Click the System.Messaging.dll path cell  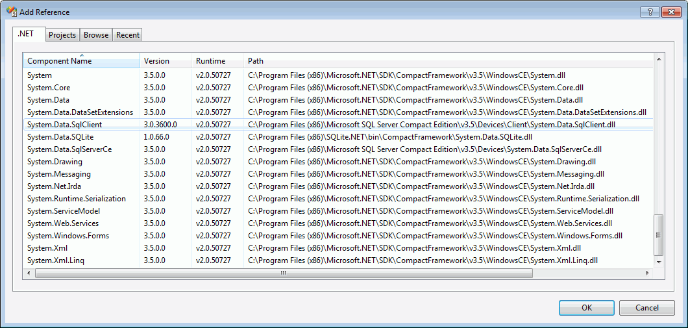tap(426, 174)
